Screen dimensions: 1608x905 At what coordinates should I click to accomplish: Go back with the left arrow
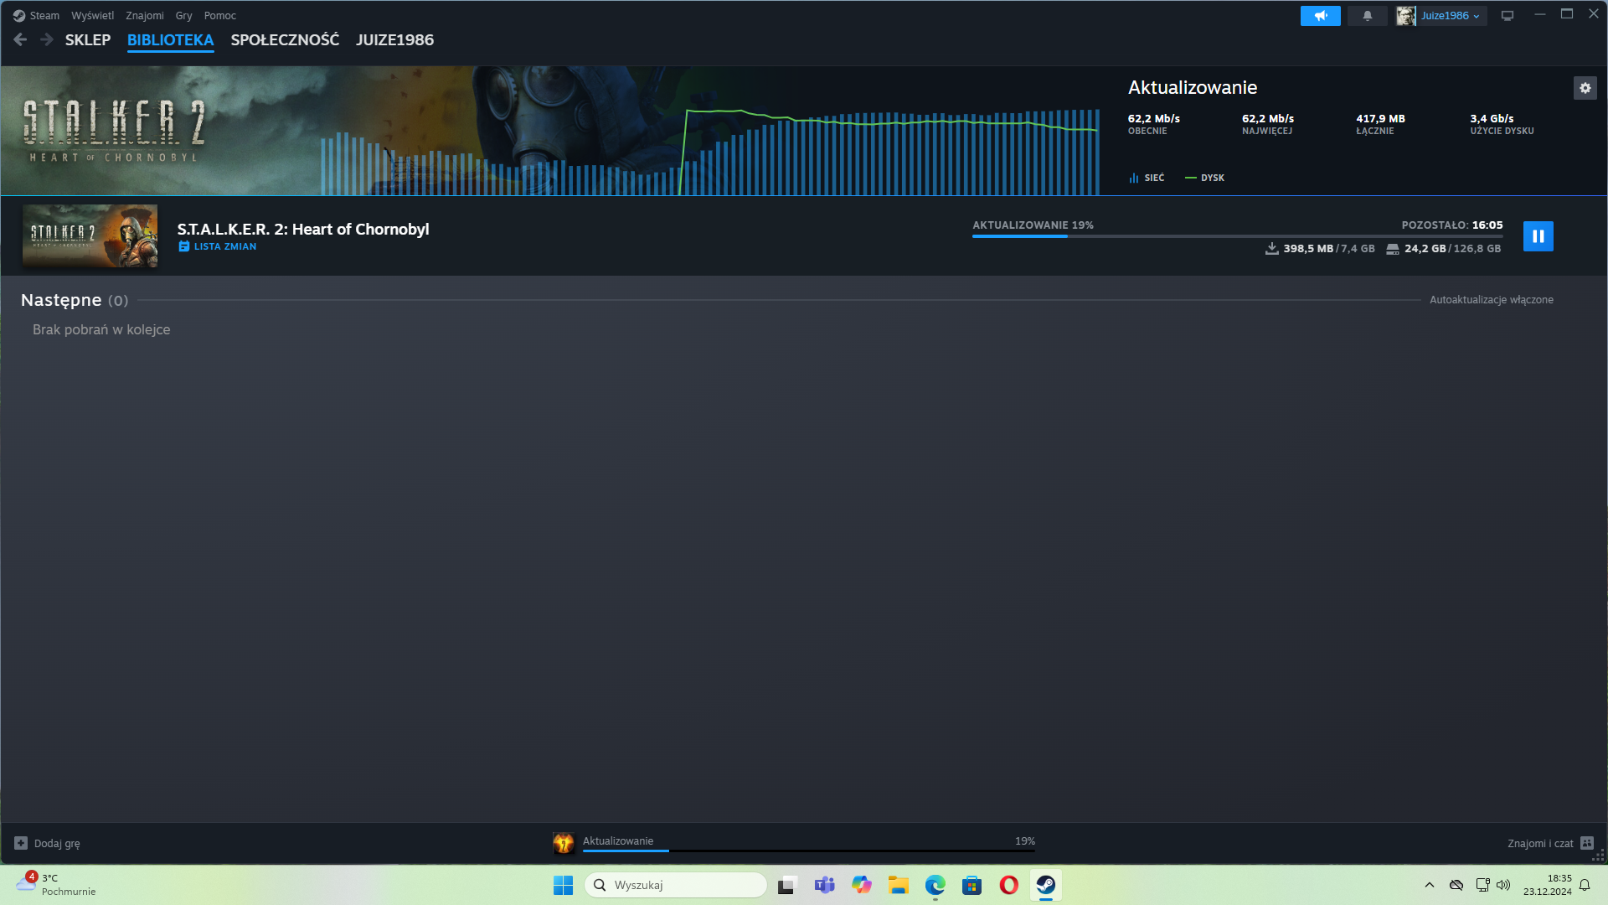(20, 39)
